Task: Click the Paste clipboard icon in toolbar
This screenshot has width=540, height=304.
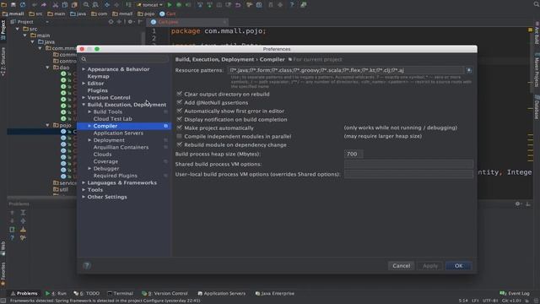Action: pos(74,5)
